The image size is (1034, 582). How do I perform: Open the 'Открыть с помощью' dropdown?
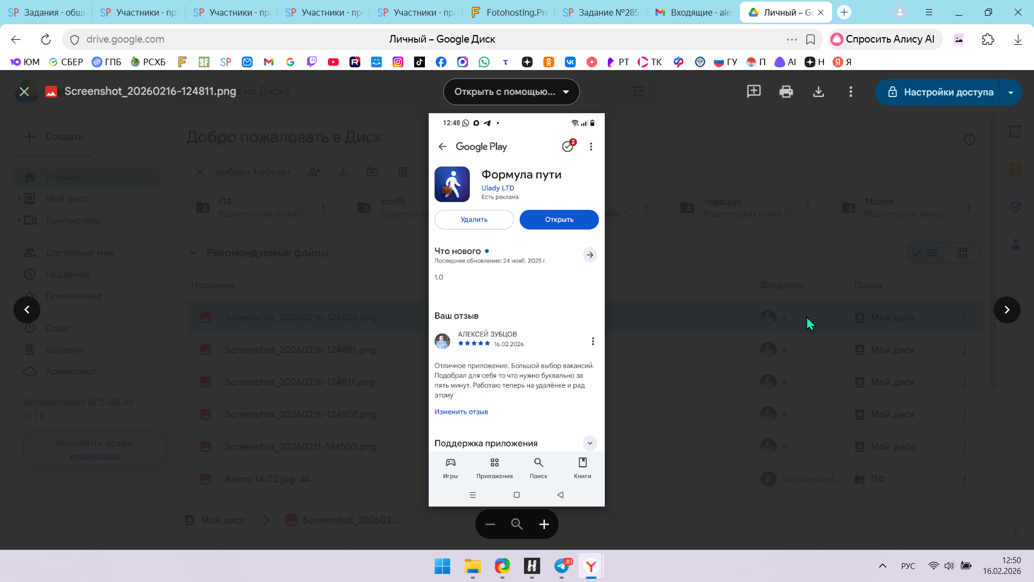511,92
